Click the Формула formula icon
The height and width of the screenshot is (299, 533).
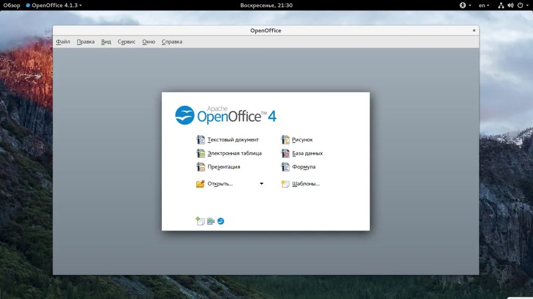[285, 167]
